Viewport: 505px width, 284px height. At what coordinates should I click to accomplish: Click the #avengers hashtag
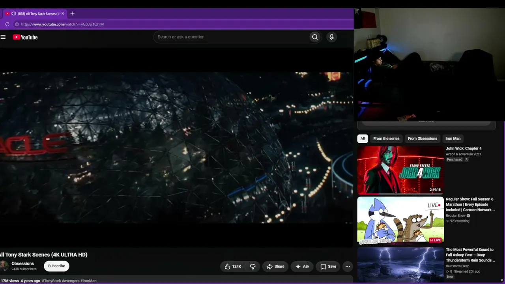tap(71, 281)
